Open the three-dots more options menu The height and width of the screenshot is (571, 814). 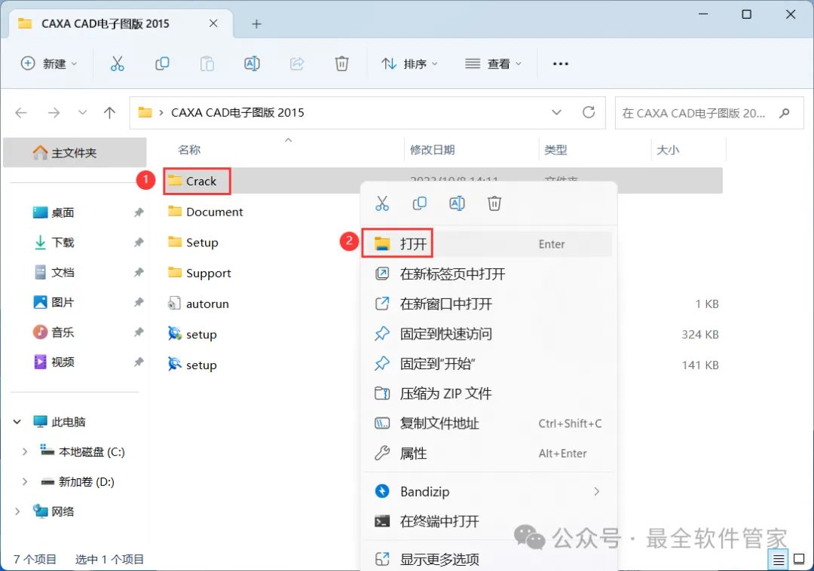(560, 64)
